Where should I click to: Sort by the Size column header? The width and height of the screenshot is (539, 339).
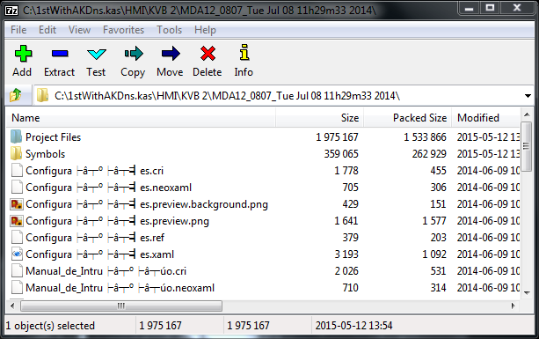pos(320,118)
